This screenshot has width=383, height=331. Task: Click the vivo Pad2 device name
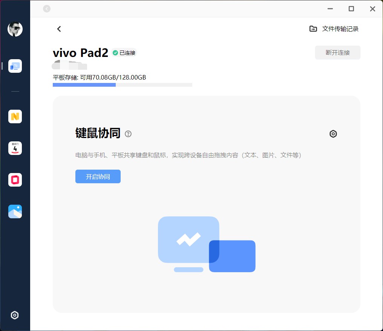tap(80, 52)
